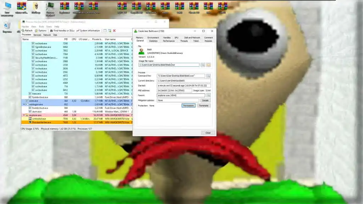Image resolution: width=363 pixels, height=204 pixels.
Task: Sort process list by CPU column
Action: pos(74,39)
